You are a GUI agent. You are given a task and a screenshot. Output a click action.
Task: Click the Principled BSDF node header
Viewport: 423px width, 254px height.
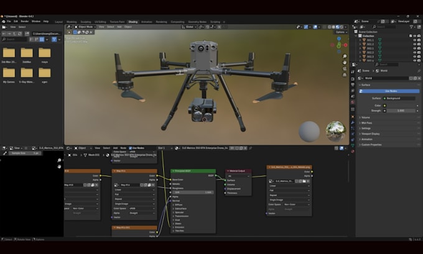[x=193, y=171]
